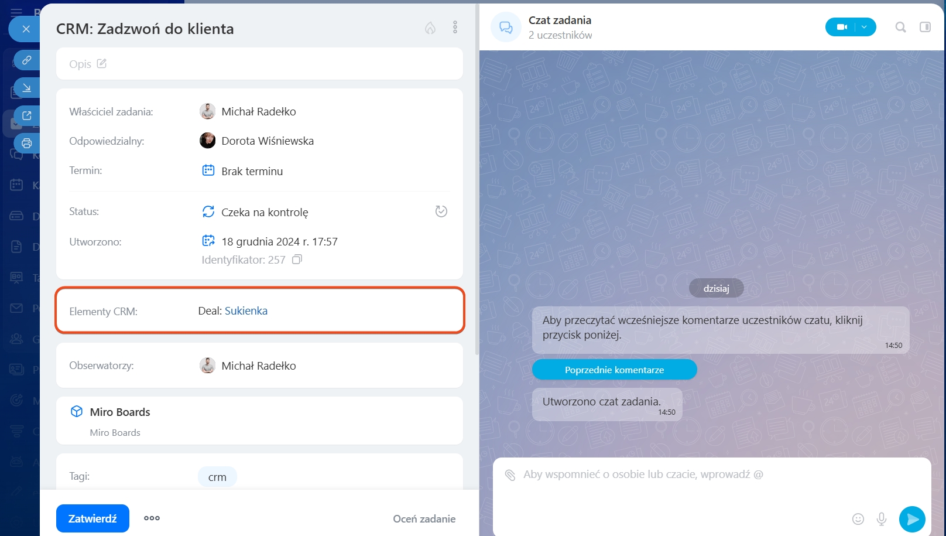
Task: Click the print task side button
Action: [27, 144]
